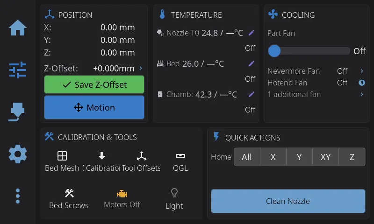Click the Chamber sensor icon
The width and height of the screenshot is (374, 224).
160,95
